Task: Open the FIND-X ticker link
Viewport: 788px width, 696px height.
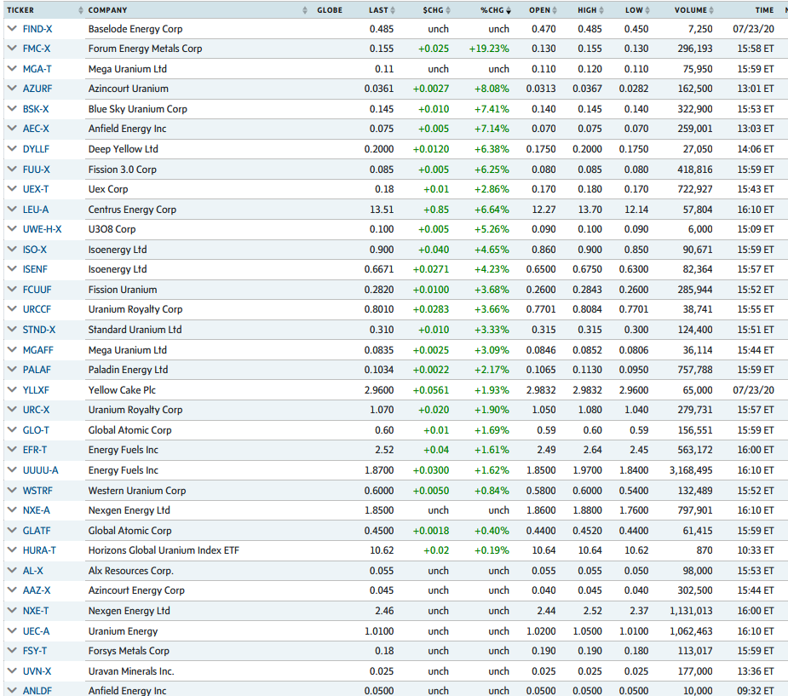Action: pyautogui.click(x=37, y=29)
